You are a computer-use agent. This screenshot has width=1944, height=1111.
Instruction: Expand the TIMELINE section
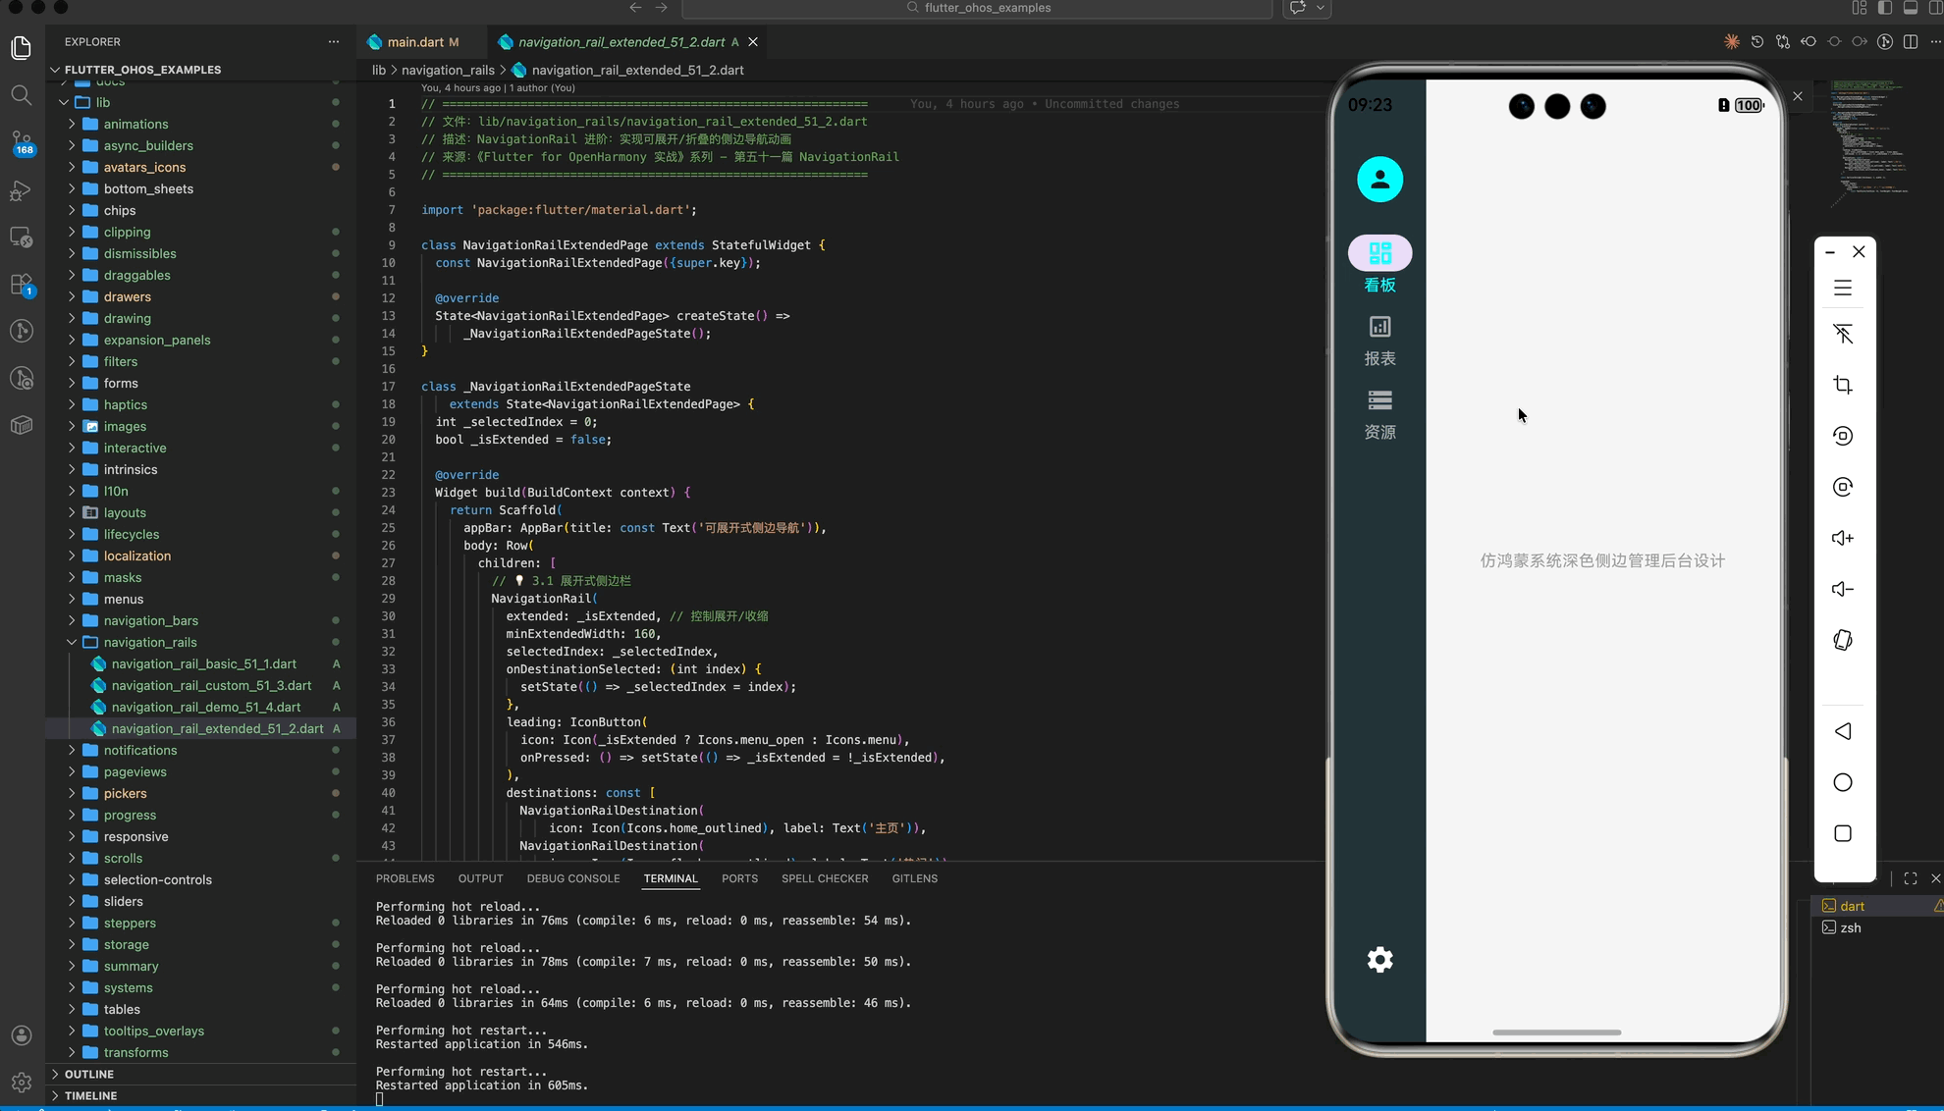point(90,1095)
